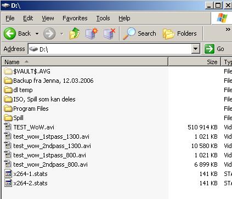Screen dimensions: 232x199
Task: Open the Back history dropdown arrow
Action: [37, 33]
